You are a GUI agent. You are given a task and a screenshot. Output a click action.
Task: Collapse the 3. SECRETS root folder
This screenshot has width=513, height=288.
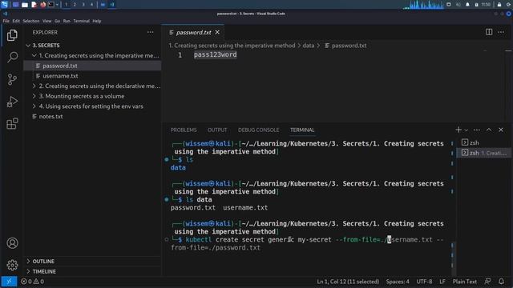[x=92, y=45]
